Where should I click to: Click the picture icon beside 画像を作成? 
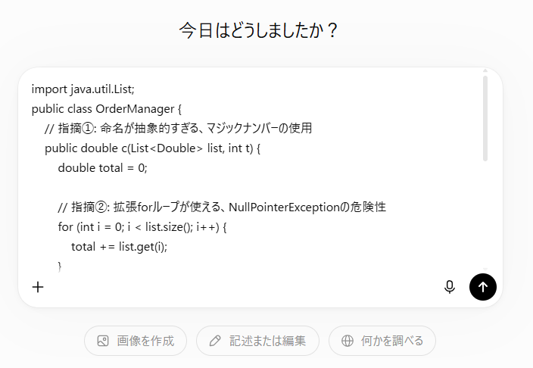tap(103, 341)
